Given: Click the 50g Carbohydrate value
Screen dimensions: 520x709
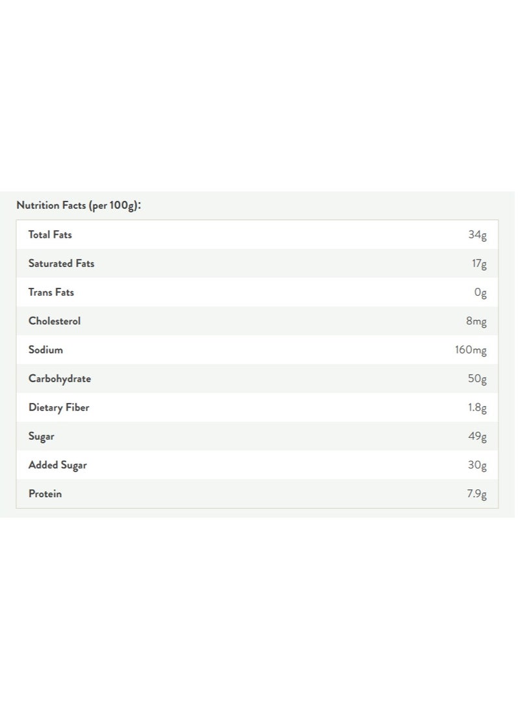Looking at the screenshot, I should (x=478, y=379).
